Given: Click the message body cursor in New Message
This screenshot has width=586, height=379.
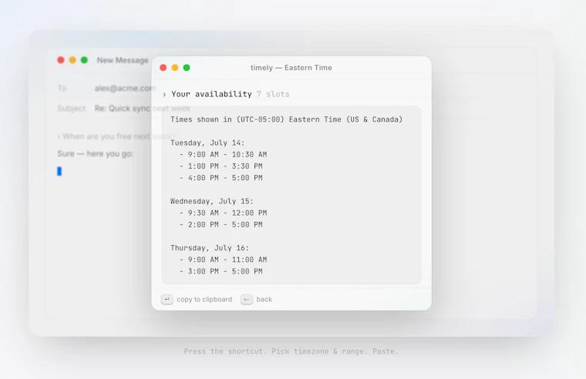Looking at the screenshot, I should click(59, 171).
